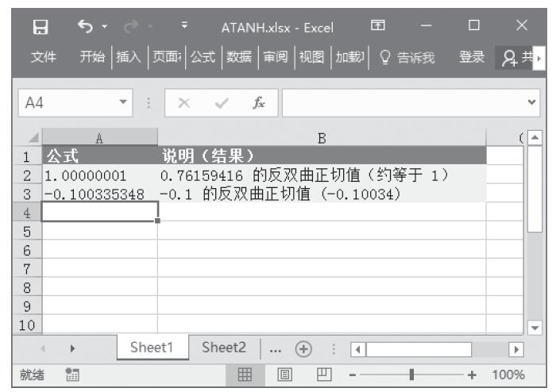Click the add new sheet plus icon
Image resolution: width=556 pixels, height=392 pixels.
pyautogui.click(x=304, y=349)
